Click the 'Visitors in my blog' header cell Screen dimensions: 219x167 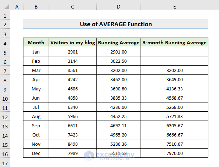72,43
